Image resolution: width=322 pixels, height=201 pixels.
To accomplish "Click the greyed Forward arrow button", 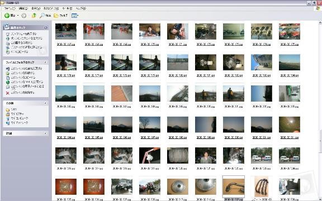I will point(24,16).
